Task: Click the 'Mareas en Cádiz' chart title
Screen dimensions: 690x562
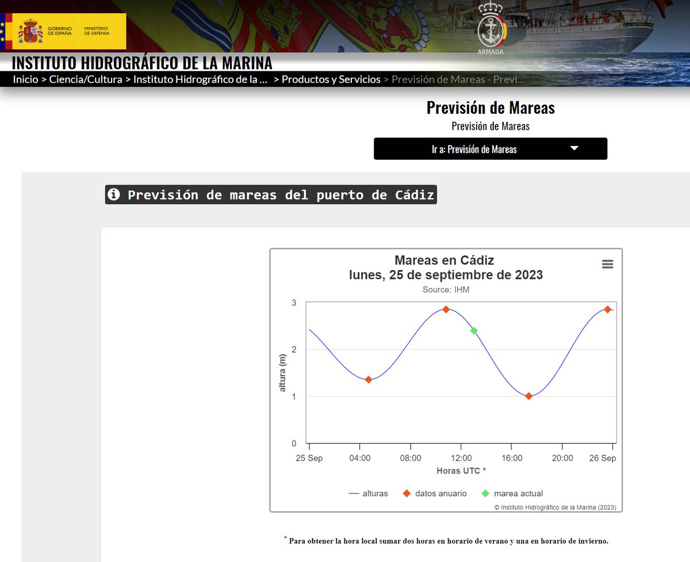Action: pyautogui.click(x=444, y=260)
